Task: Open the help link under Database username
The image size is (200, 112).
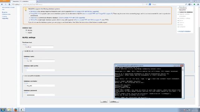Action: pos(26,83)
